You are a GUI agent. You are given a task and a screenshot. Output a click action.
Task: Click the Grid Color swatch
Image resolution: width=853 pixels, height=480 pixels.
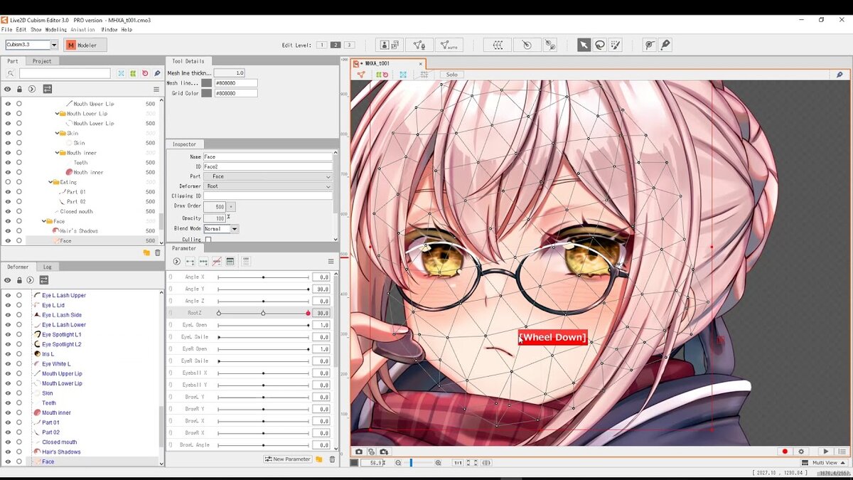(206, 93)
